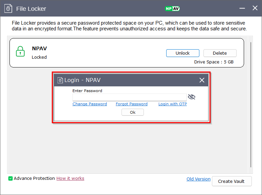Screen dimensions: 262x195
Task: Click the NPAV logo badge in title bar
Action: pyautogui.click(x=172, y=8)
